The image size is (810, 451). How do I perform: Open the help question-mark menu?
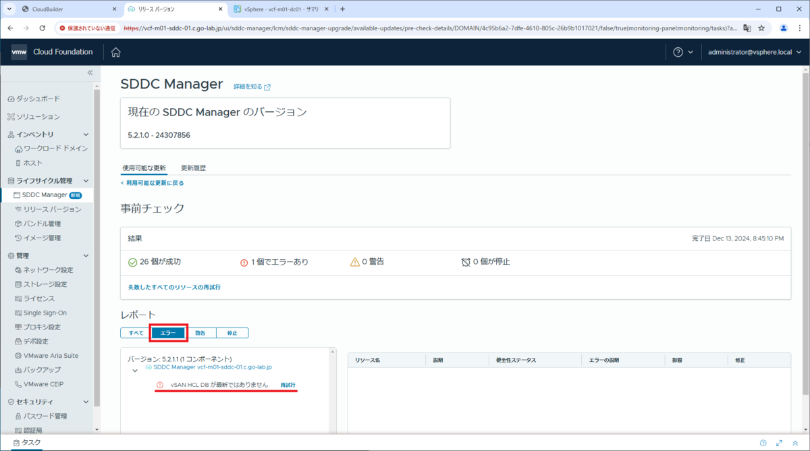683,52
